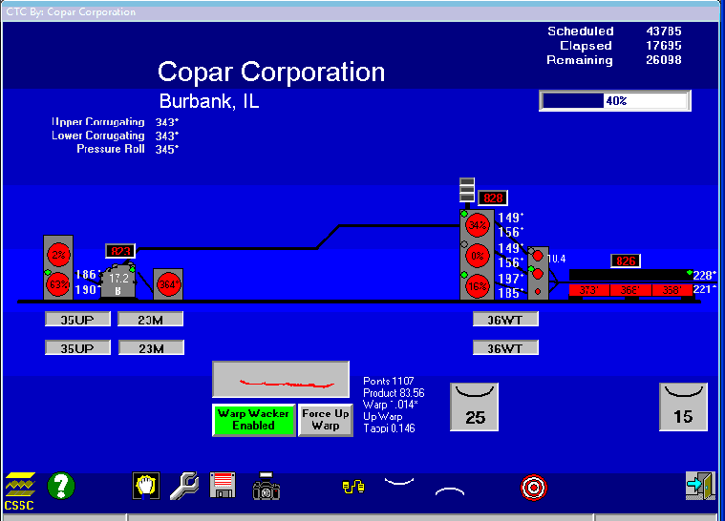The height and width of the screenshot is (521, 725).
Task: Click the 17.2 B glue machine icon
Action: click(118, 281)
